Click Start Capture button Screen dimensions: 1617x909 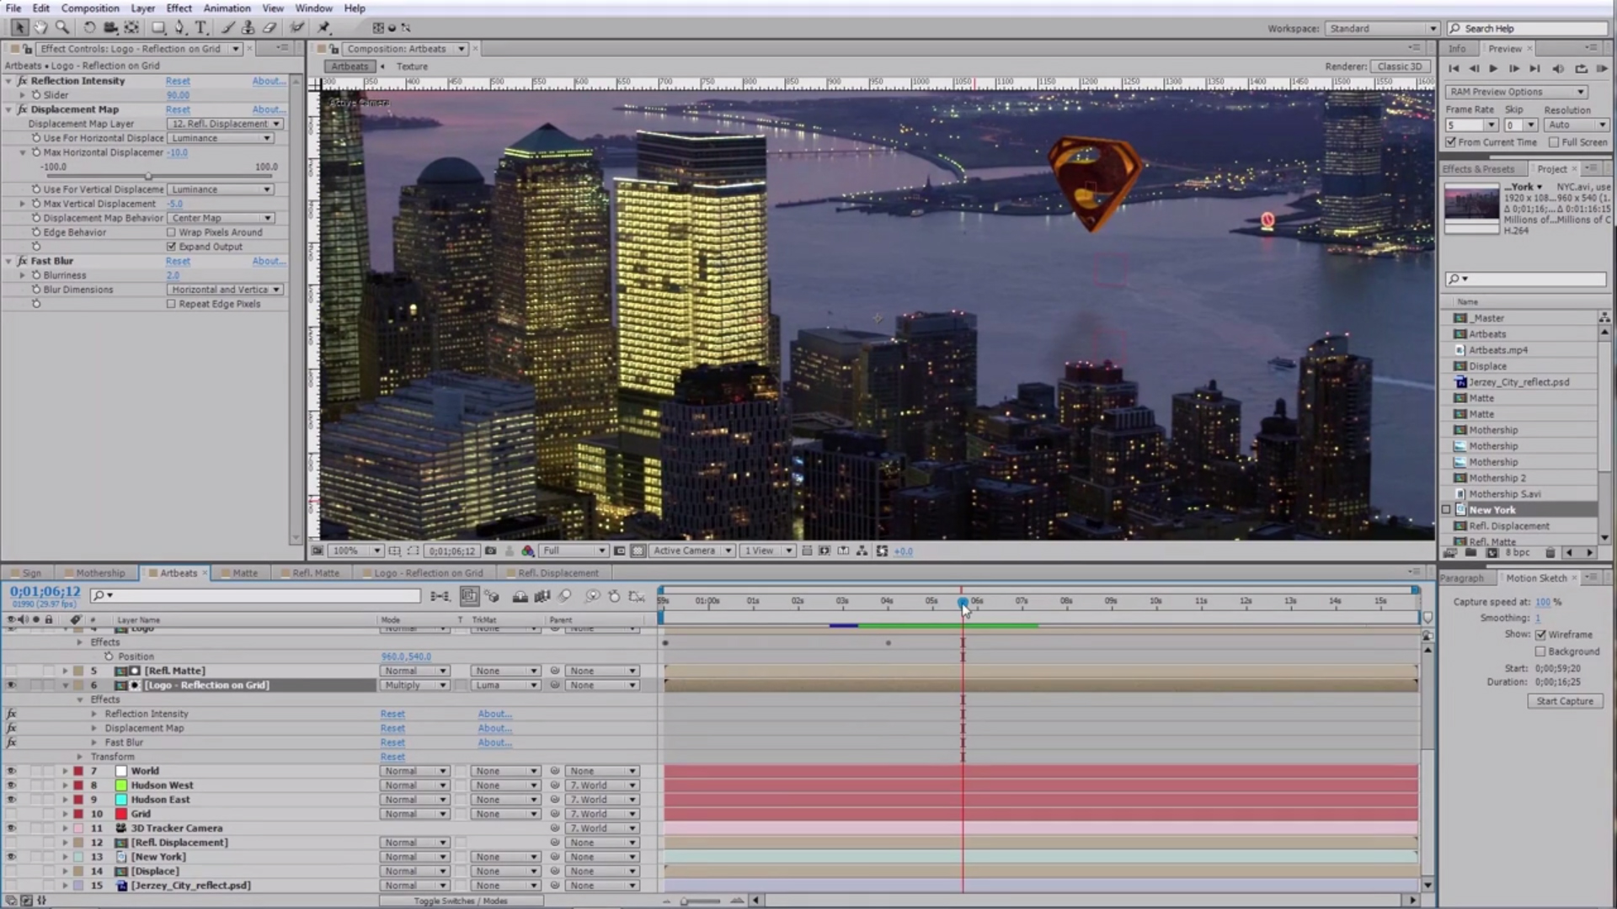(1565, 701)
